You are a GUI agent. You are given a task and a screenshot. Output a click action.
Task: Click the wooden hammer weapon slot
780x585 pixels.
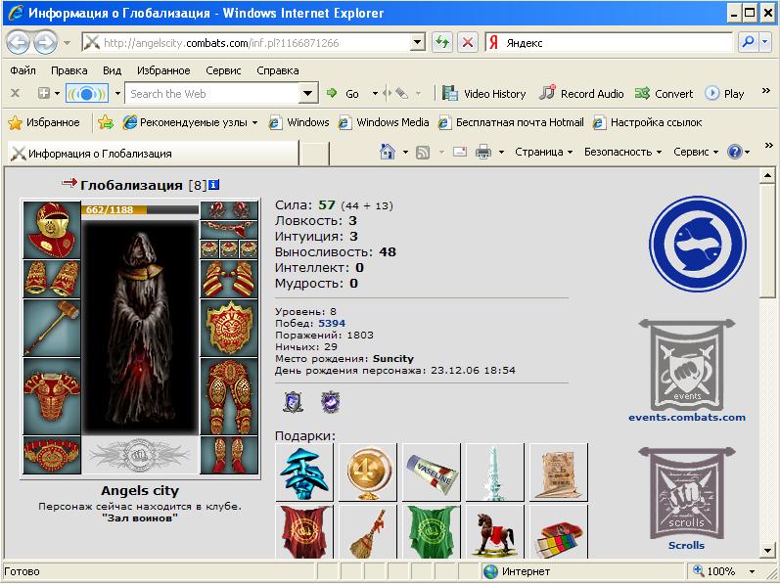click(x=52, y=329)
